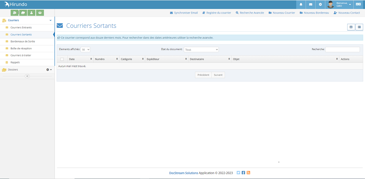The image size is (365, 179).
Task: Collapse the sidebar with double-chevron button
Action: coord(27,76)
